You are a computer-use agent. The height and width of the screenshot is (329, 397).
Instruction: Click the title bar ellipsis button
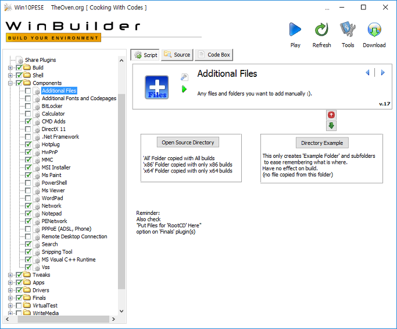[327, 8]
